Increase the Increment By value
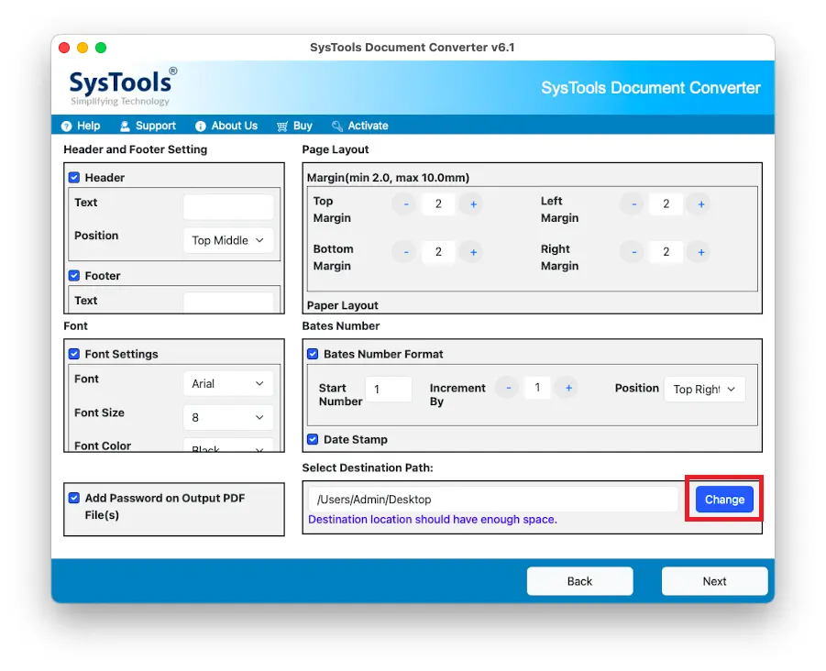Viewport: 826px width, 671px height. point(568,388)
